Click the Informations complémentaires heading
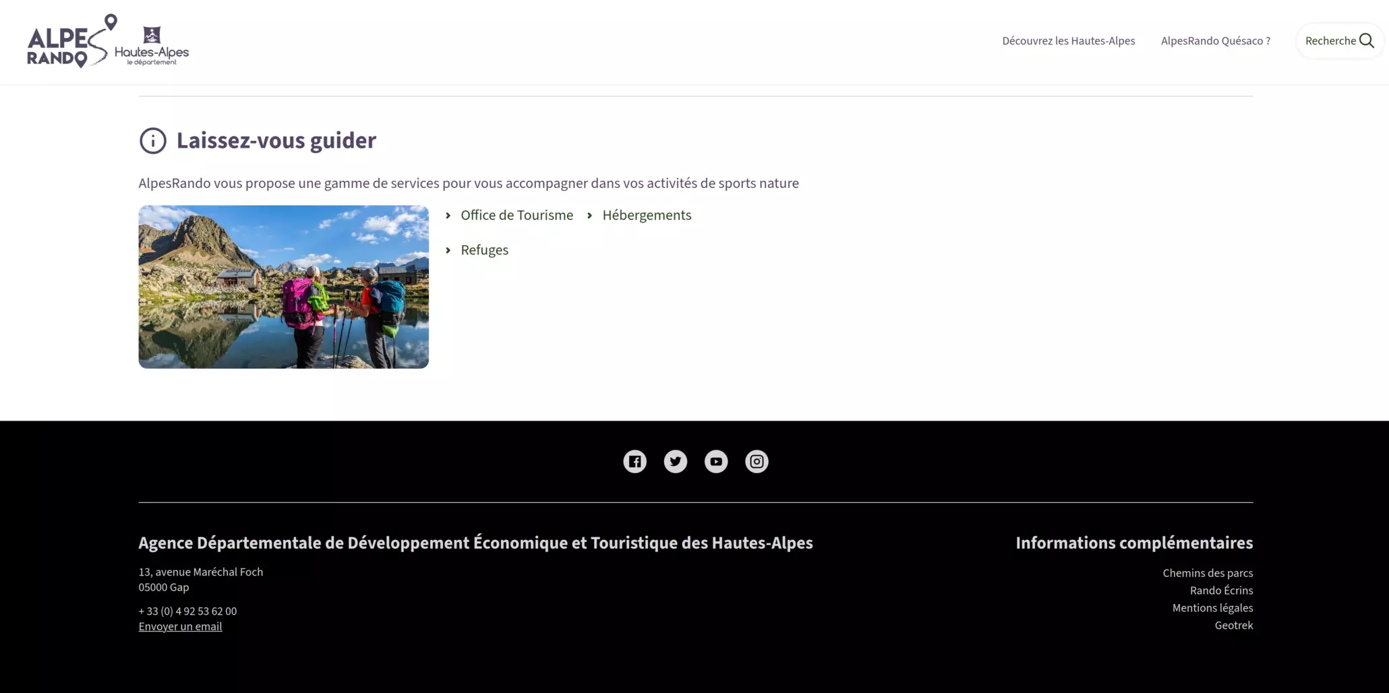Image resolution: width=1389 pixels, height=693 pixels. [1134, 543]
